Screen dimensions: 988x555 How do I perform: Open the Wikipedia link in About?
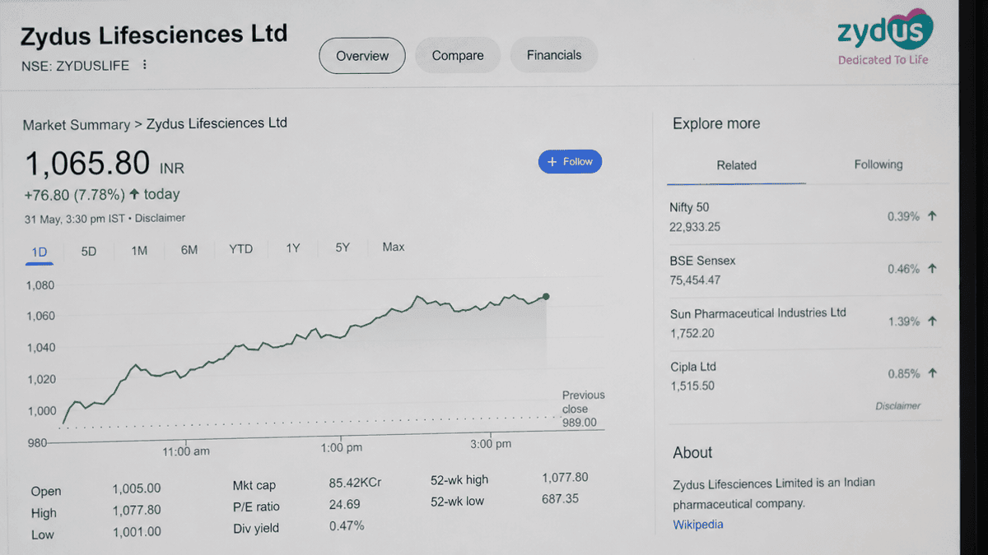point(698,525)
